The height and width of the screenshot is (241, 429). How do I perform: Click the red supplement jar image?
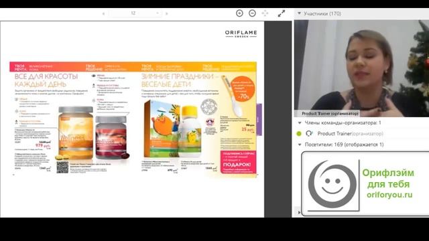tap(111, 137)
